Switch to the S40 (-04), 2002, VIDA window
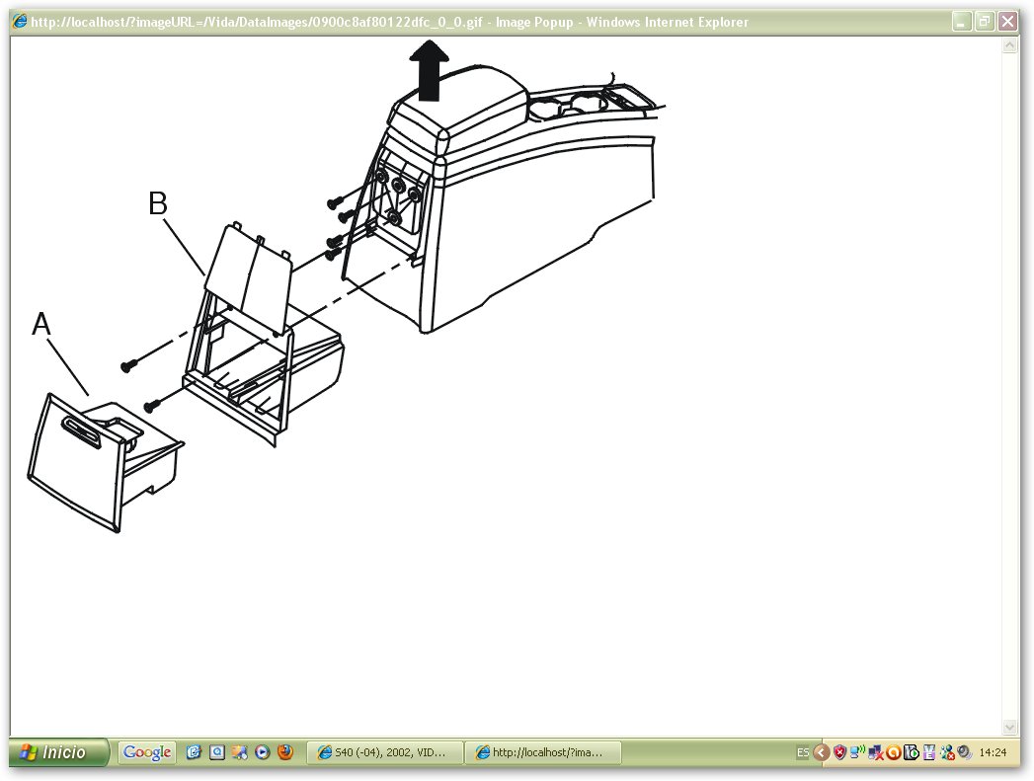This screenshot has width=1034, height=781. (385, 752)
